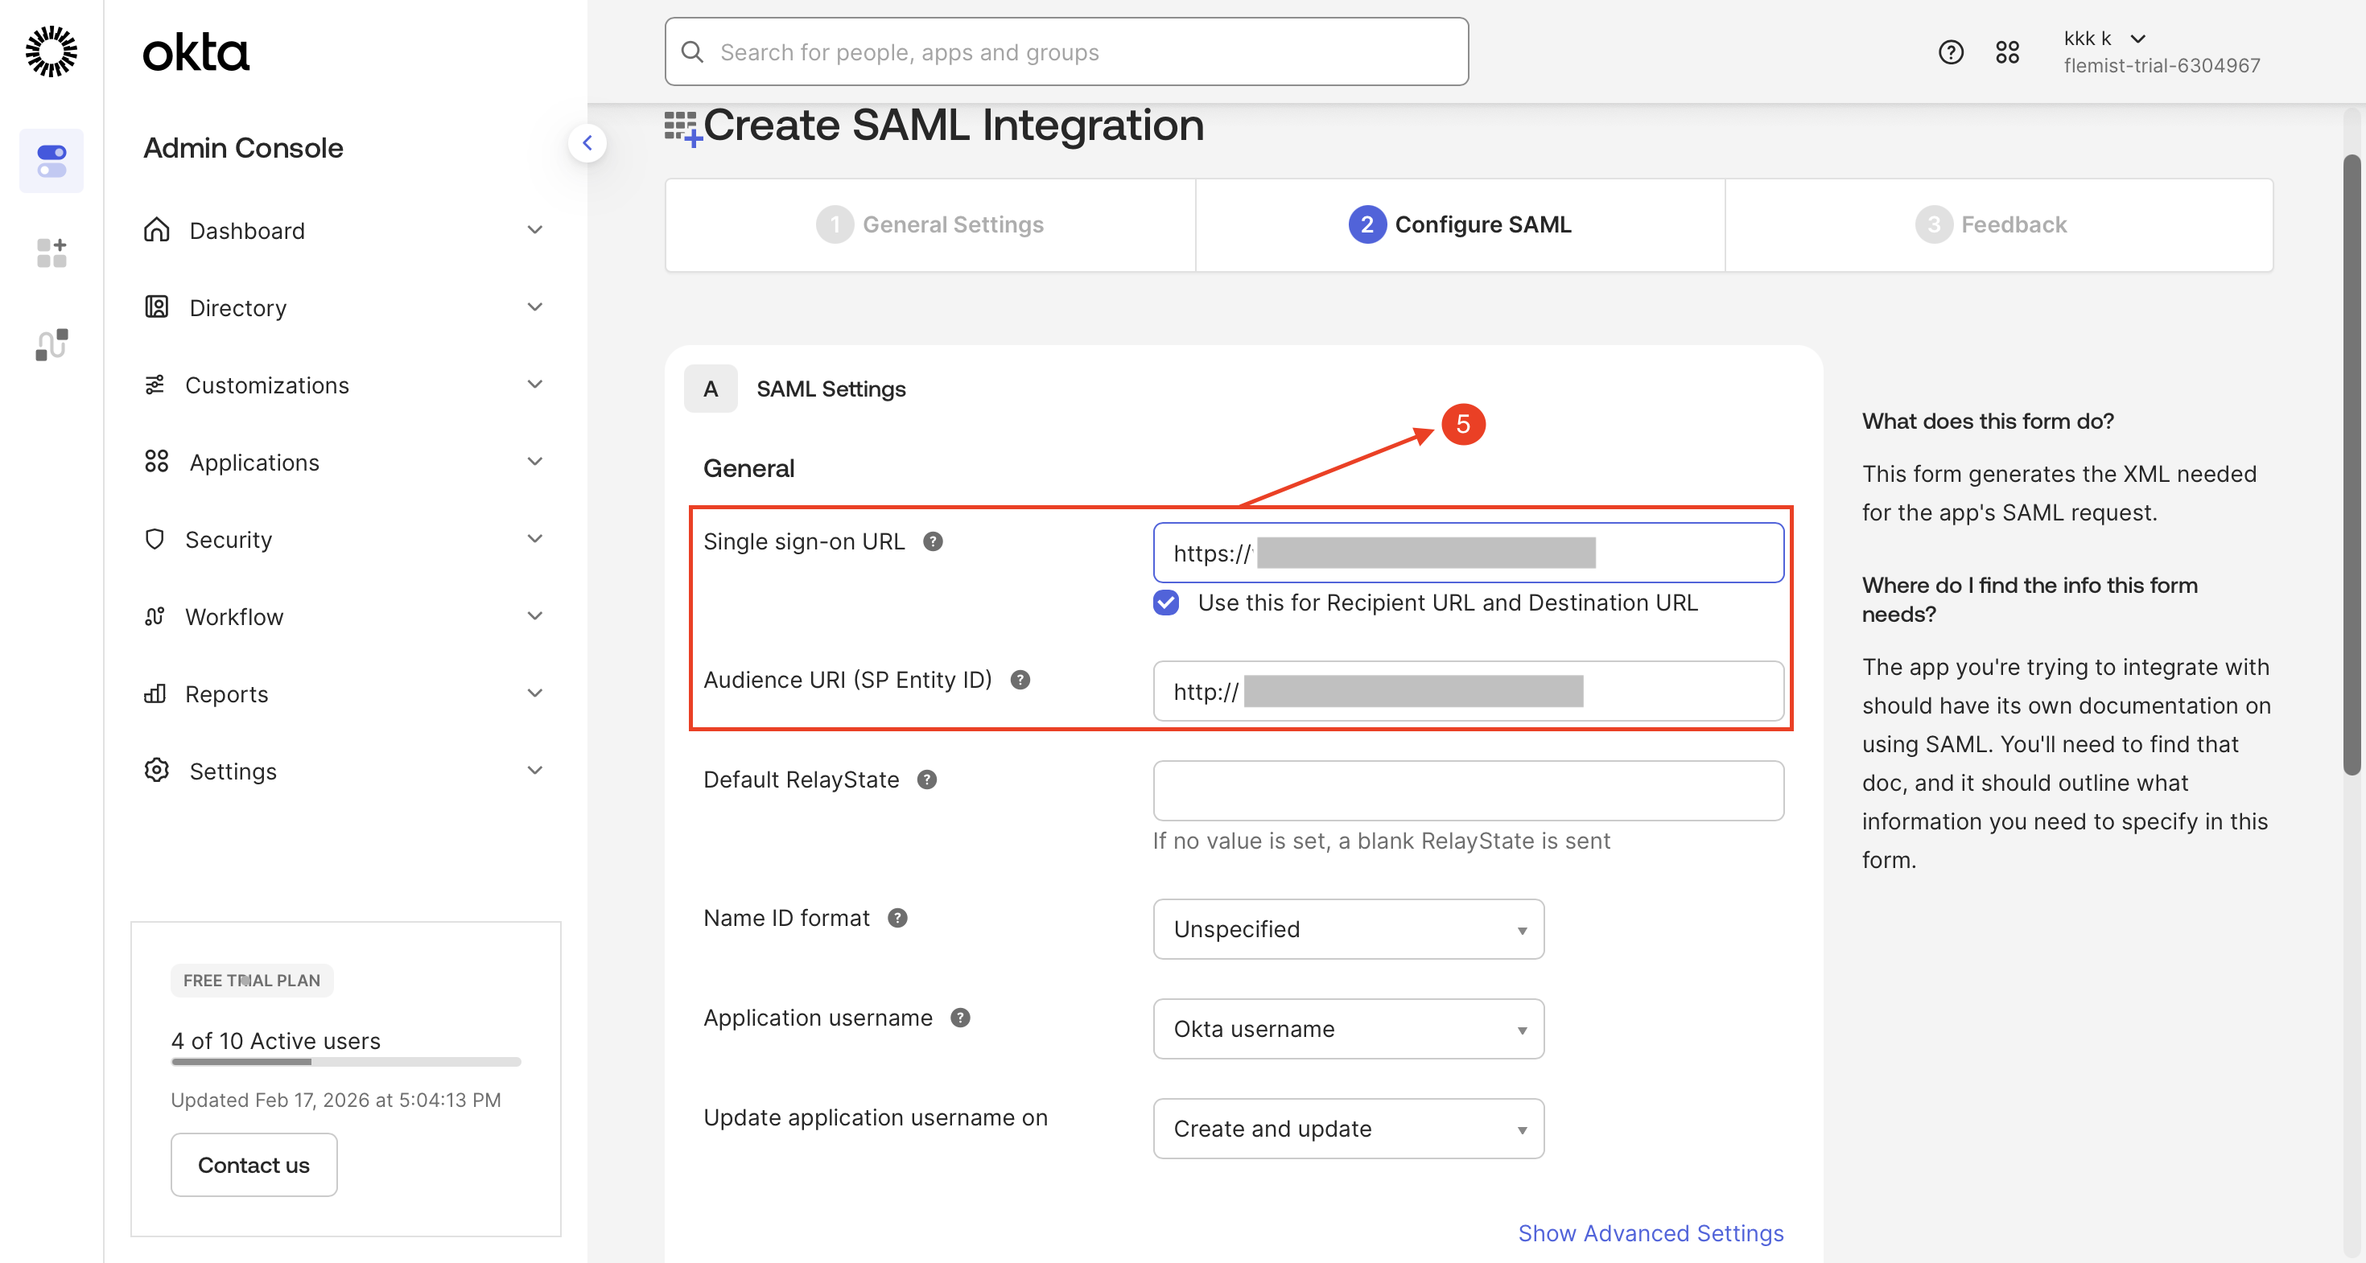
Task: Toggle Use this for Recipient URL checkbox
Action: (x=1165, y=603)
